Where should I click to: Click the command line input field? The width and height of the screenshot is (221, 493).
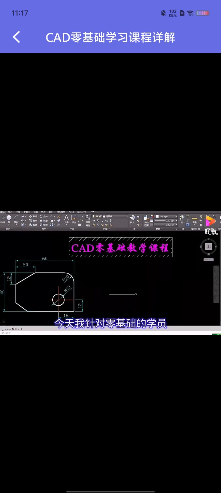point(110,333)
